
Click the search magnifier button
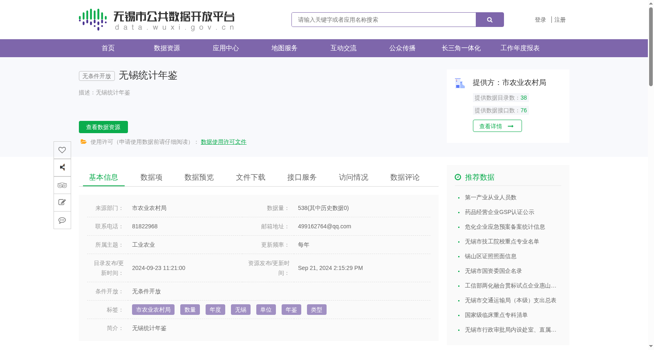[490, 20]
